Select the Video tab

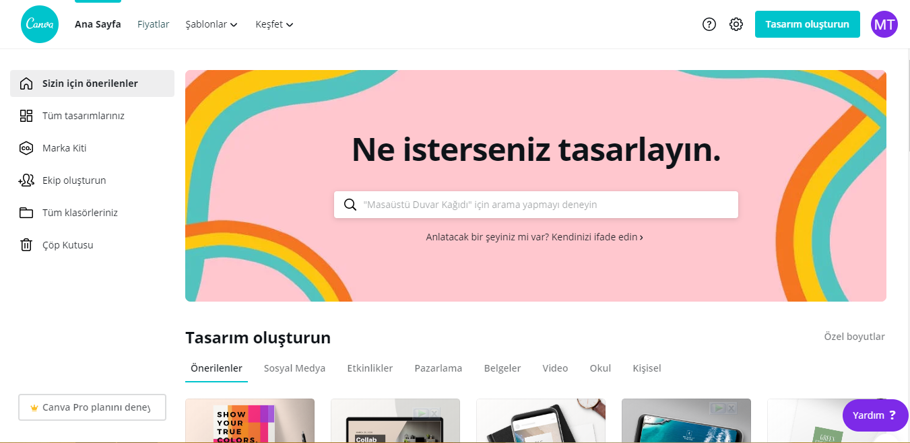(x=555, y=368)
